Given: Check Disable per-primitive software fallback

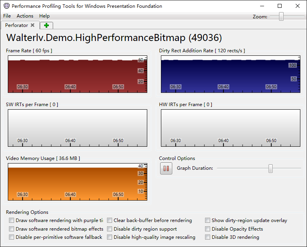Looking at the screenshot, I should pos(12,237).
